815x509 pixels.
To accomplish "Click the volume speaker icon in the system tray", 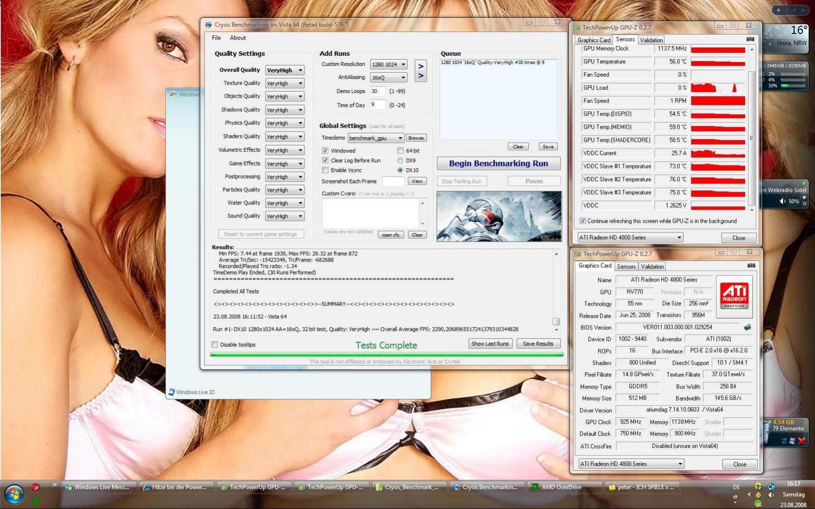I will pyautogui.click(x=771, y=495).
